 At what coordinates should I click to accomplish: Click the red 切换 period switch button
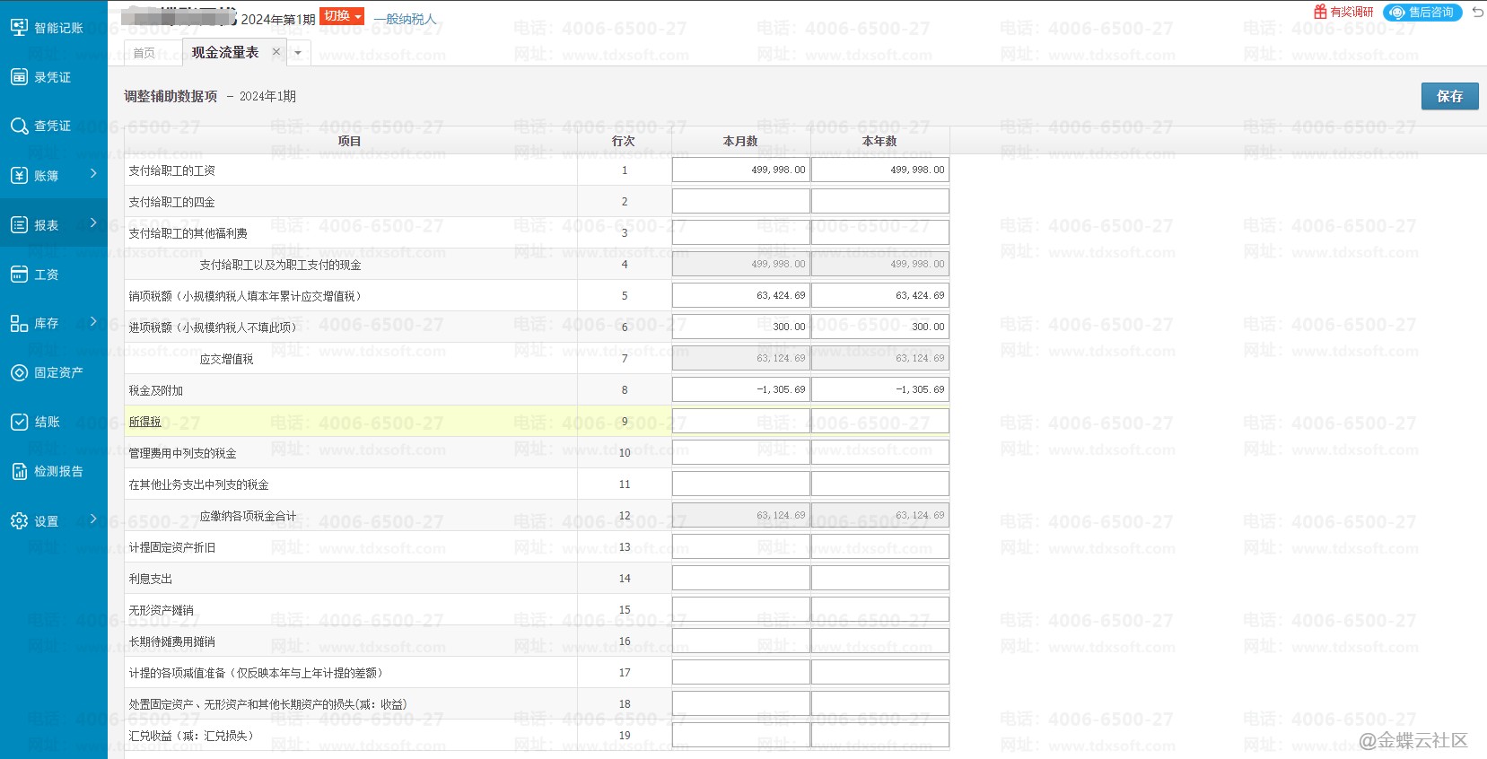[x=341, y=16]
